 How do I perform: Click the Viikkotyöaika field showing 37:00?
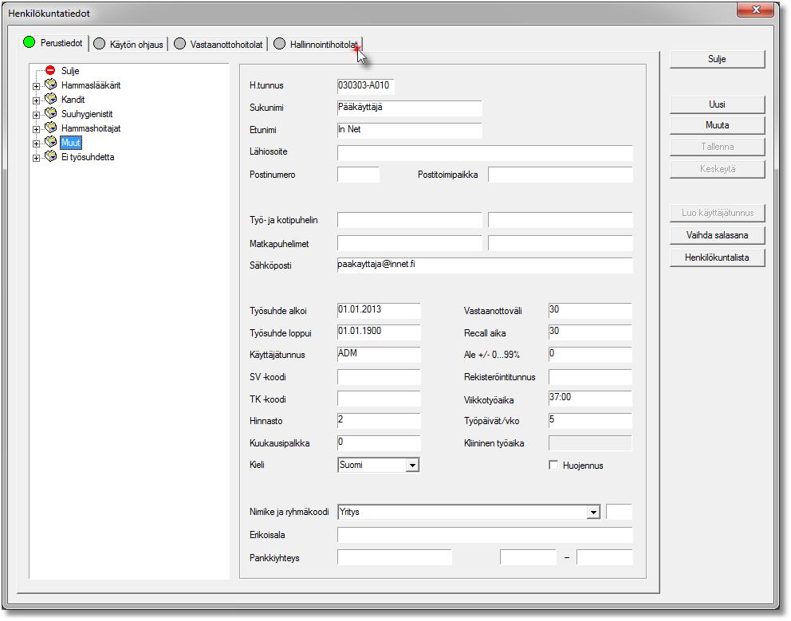point(590,399)
